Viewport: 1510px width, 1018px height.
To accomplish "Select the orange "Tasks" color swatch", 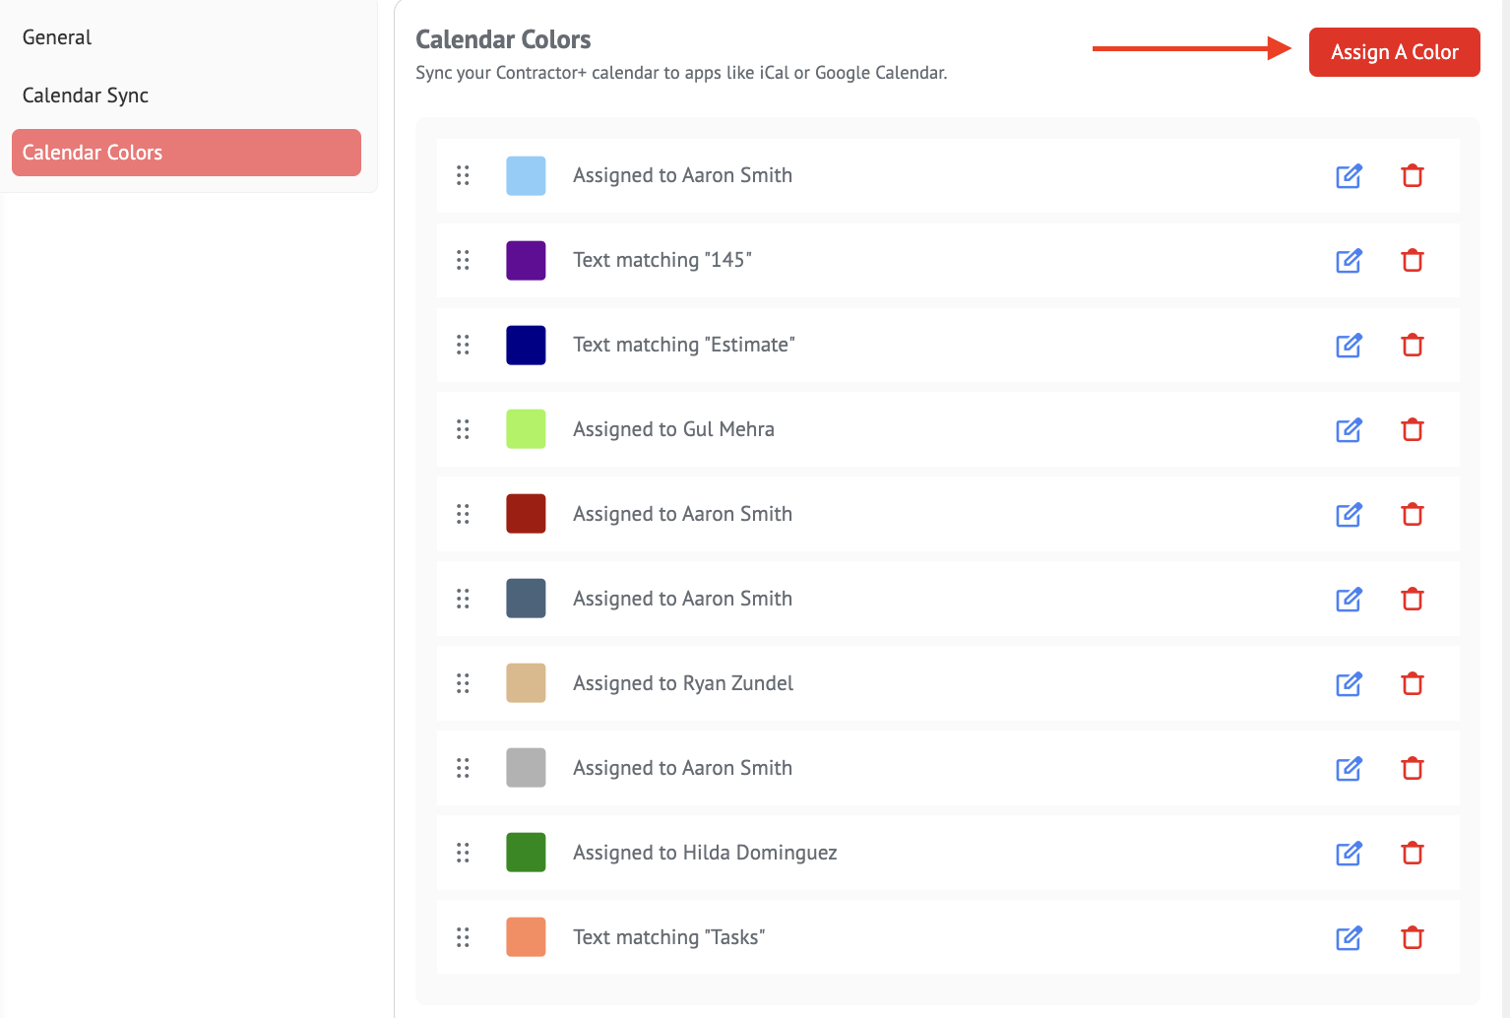I will (x=526, y=937).
